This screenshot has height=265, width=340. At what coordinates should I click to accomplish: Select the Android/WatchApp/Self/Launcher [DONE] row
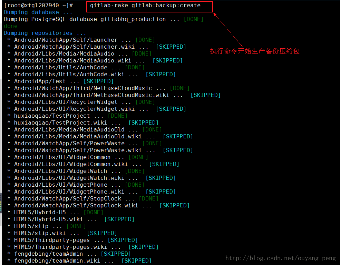click(x=81, y=40)
